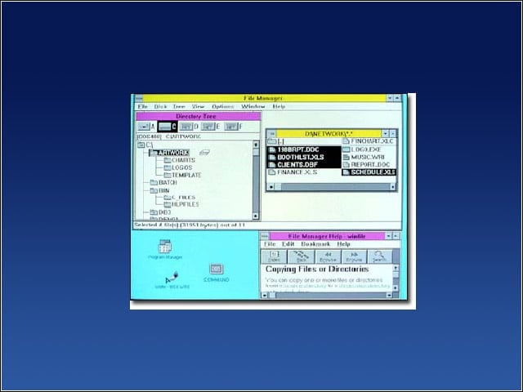The width and height of the screenshot is (523, 392).
Task: Click the Program Manager desktop icon
Action: tap(165, 249)
